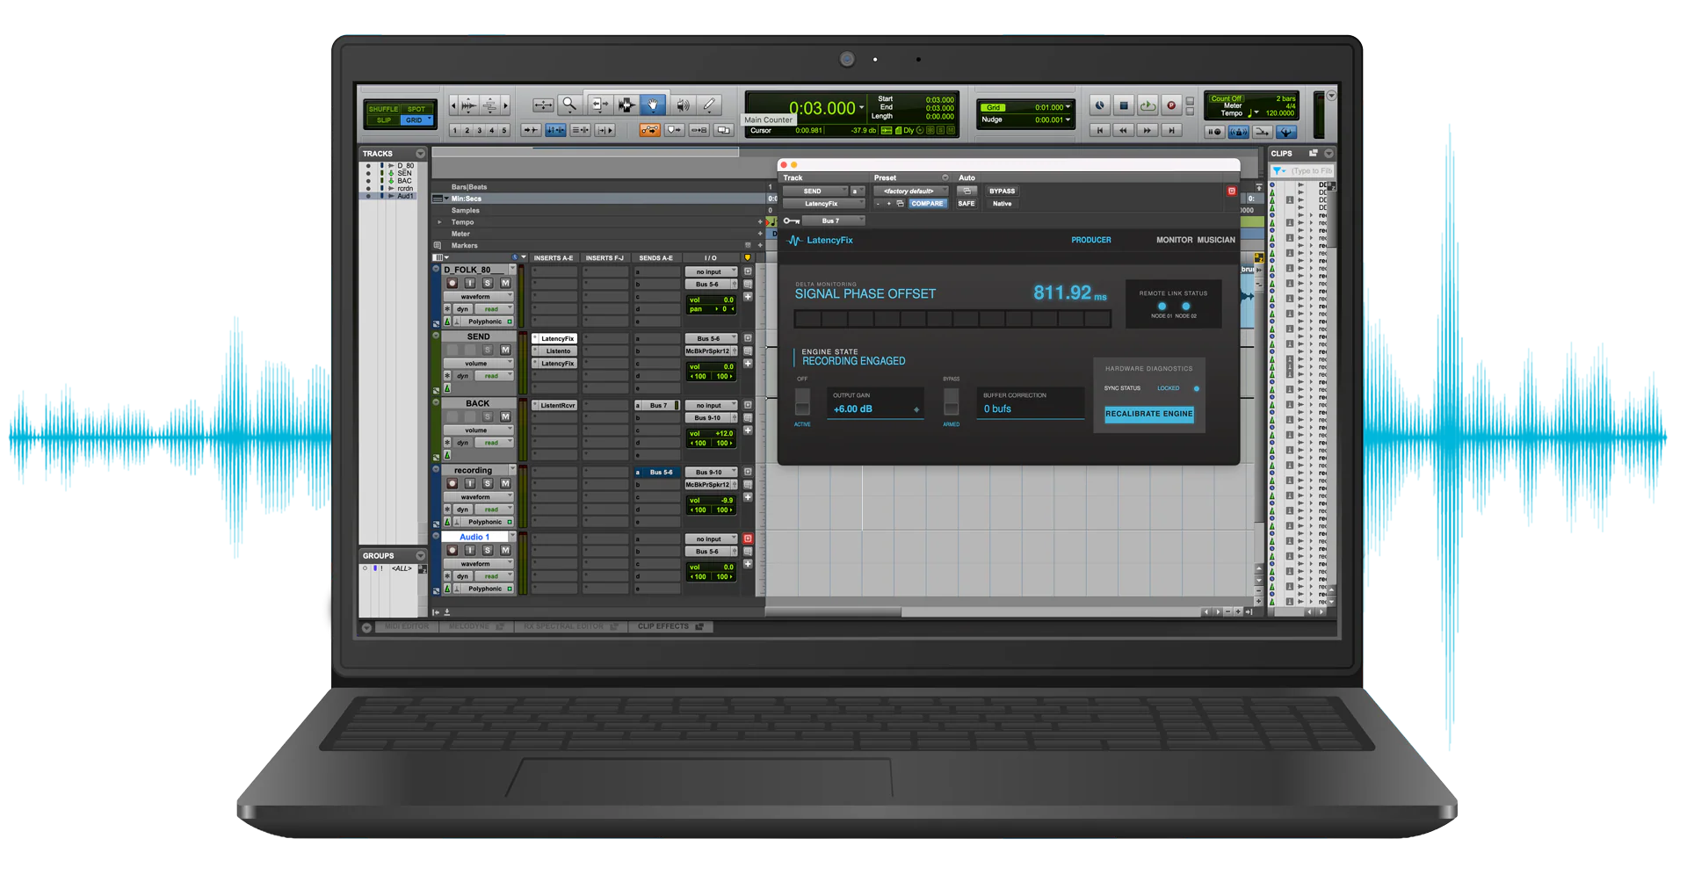Click Return to Zero transport button

coord(1099,130)
